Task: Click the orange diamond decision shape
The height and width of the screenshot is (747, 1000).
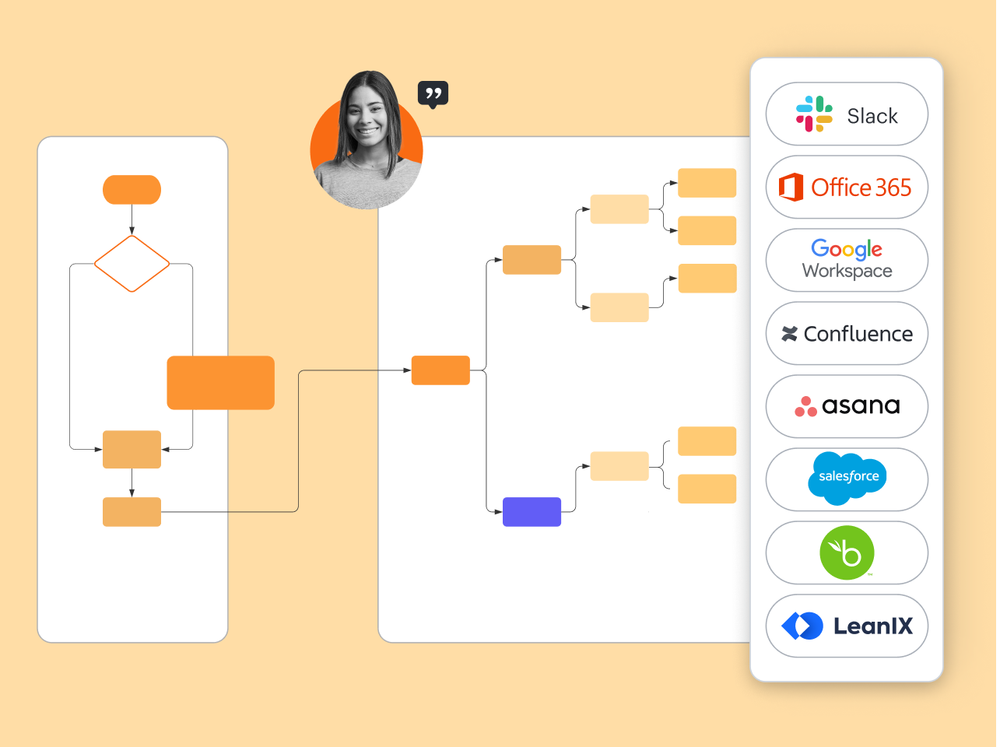Action: click(132, 264)
